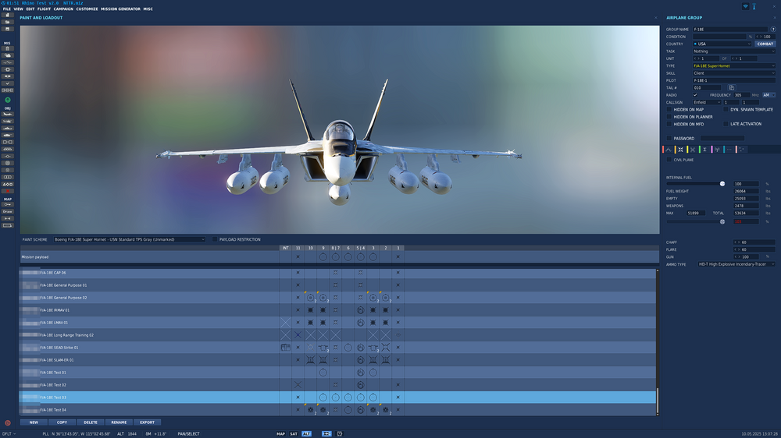
Task: Open the Paint Scheme dropdown
Action: (130, 239)
